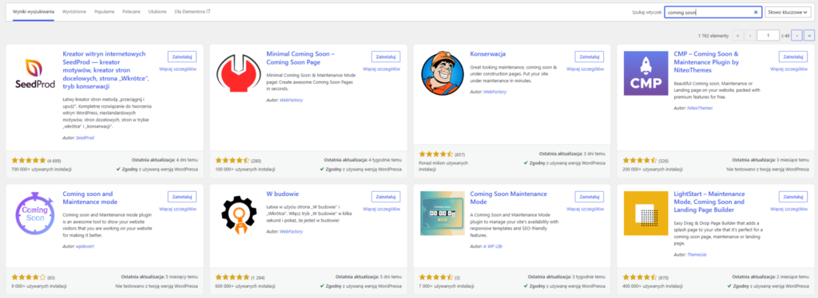The width and height of the screenshot is (818, 298).
Task: Install the SeedProd plugin
Action: [x=182, y=57]
